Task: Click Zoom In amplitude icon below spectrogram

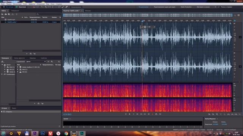Action: (209, 114)
